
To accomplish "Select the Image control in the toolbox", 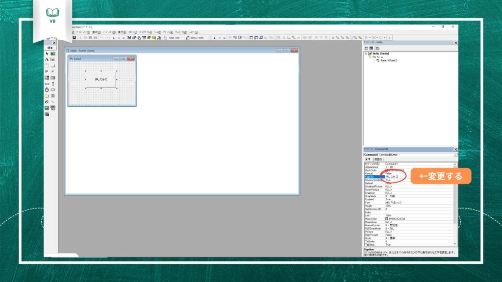I will 47,108.
